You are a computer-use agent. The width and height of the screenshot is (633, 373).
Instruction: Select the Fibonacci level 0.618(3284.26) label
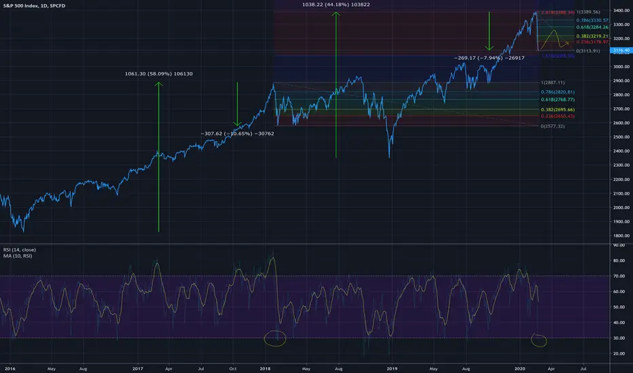pyautogui.click(x=592, y=27)
